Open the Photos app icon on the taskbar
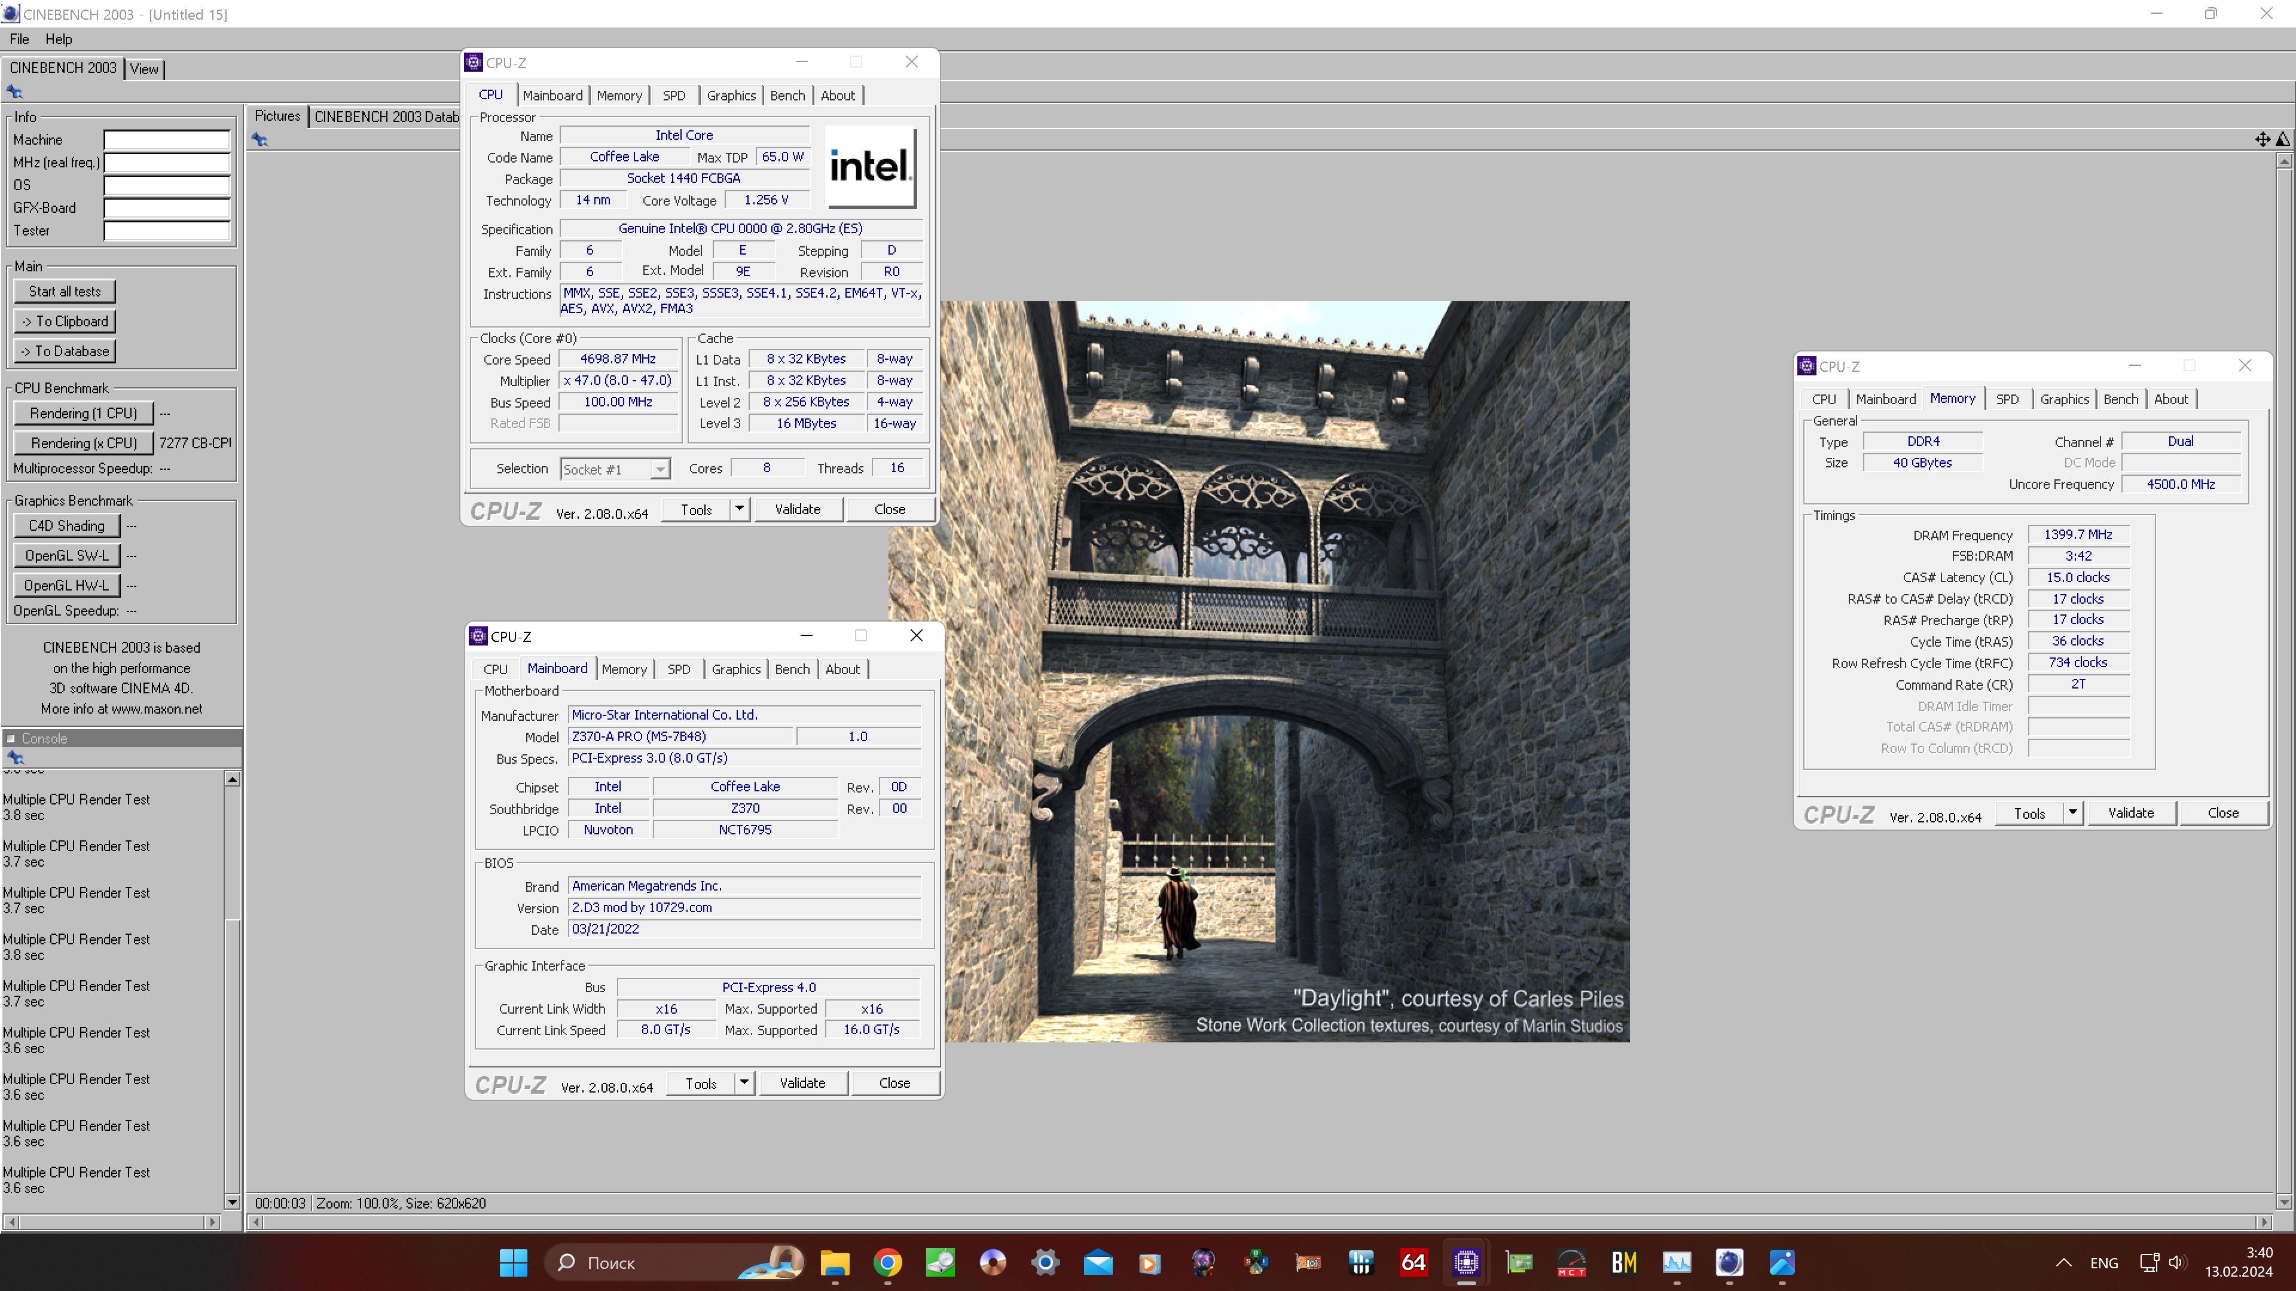 1782,1262
